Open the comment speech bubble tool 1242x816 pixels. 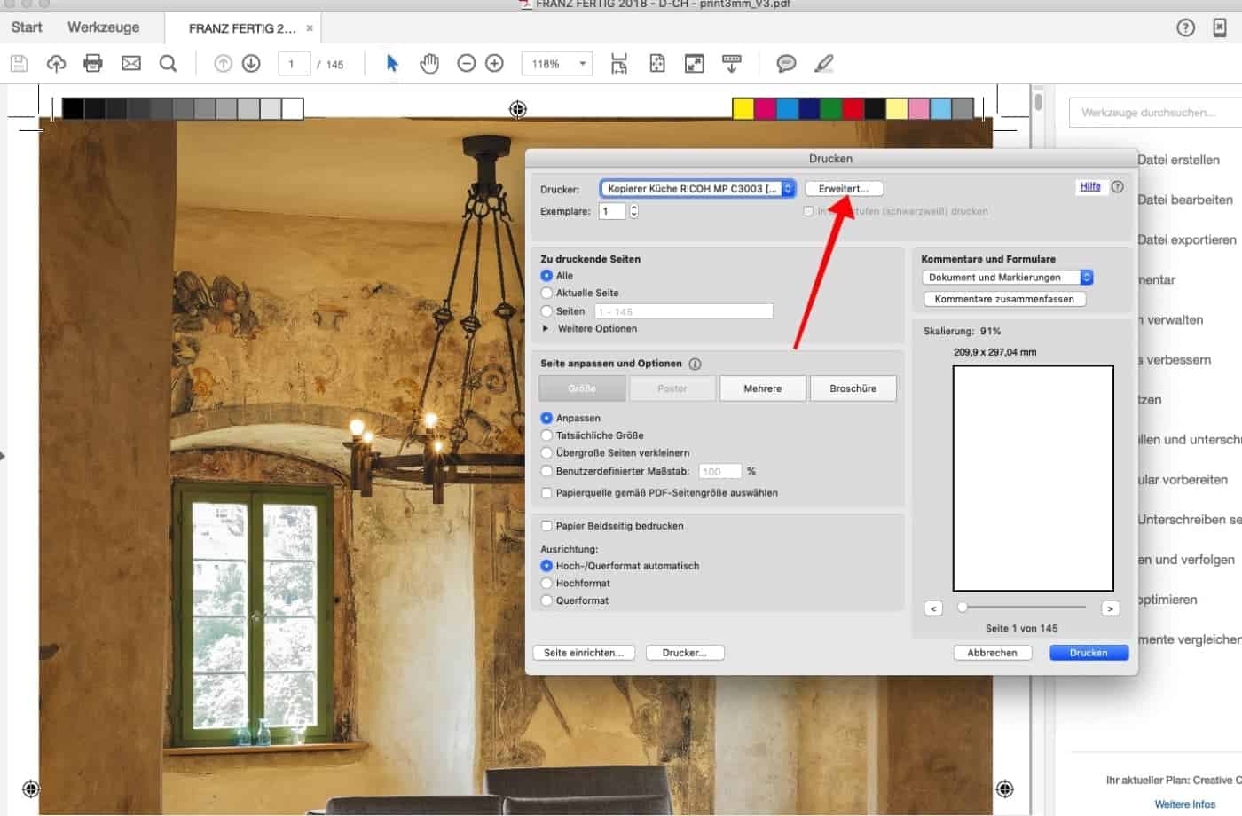click(x=785, y=63)
